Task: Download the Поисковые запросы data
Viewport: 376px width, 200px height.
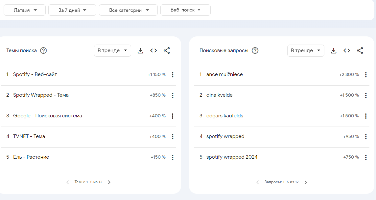Action: [x=334, y=51]
